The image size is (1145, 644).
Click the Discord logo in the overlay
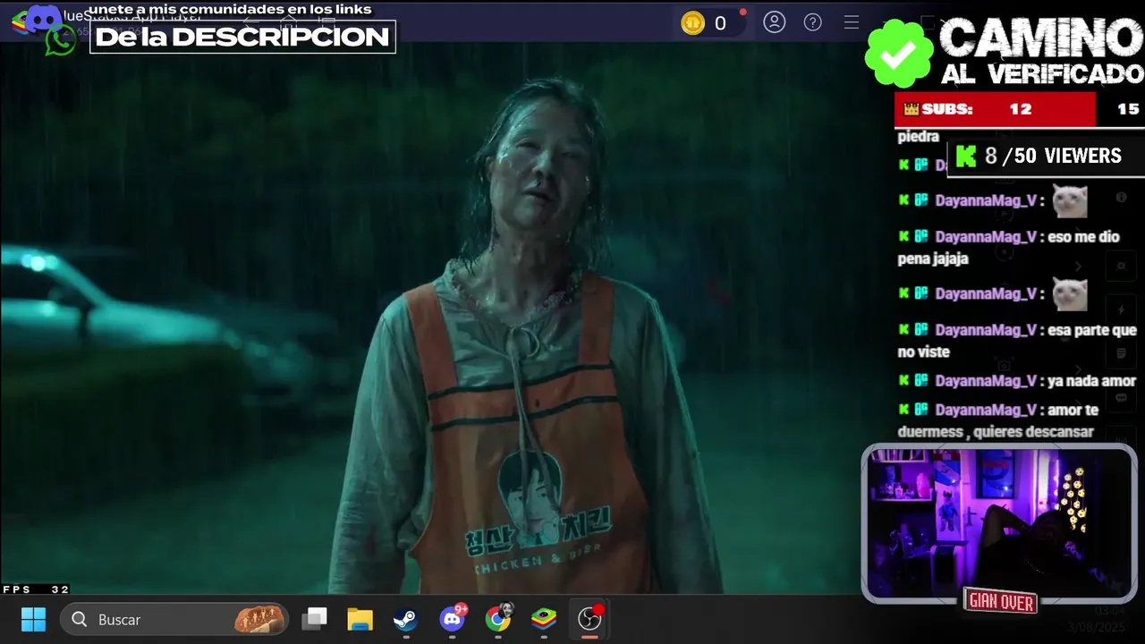pyautogui.click(x=42, y=18)
